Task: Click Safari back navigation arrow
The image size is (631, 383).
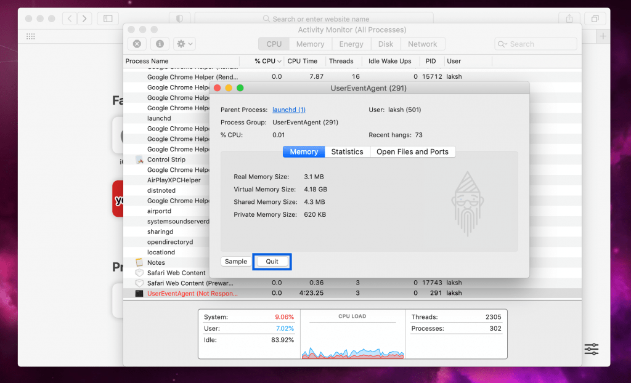Action: click(70, 18)
